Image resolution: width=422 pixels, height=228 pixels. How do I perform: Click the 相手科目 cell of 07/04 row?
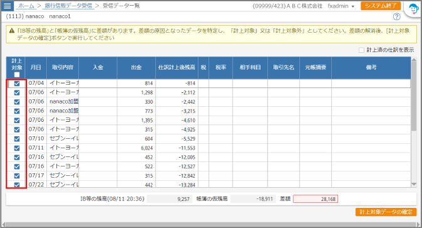point(250,84)
